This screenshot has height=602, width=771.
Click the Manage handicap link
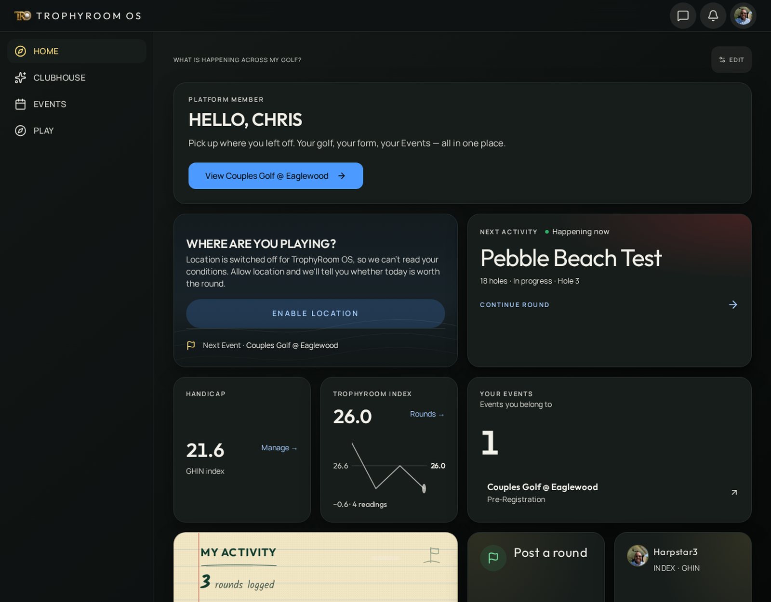[279, 448]
